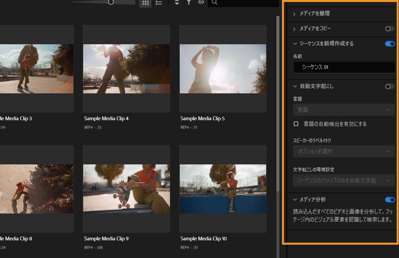
Task: Toggle the preview eye icon
Action: (x=200, y=3)
